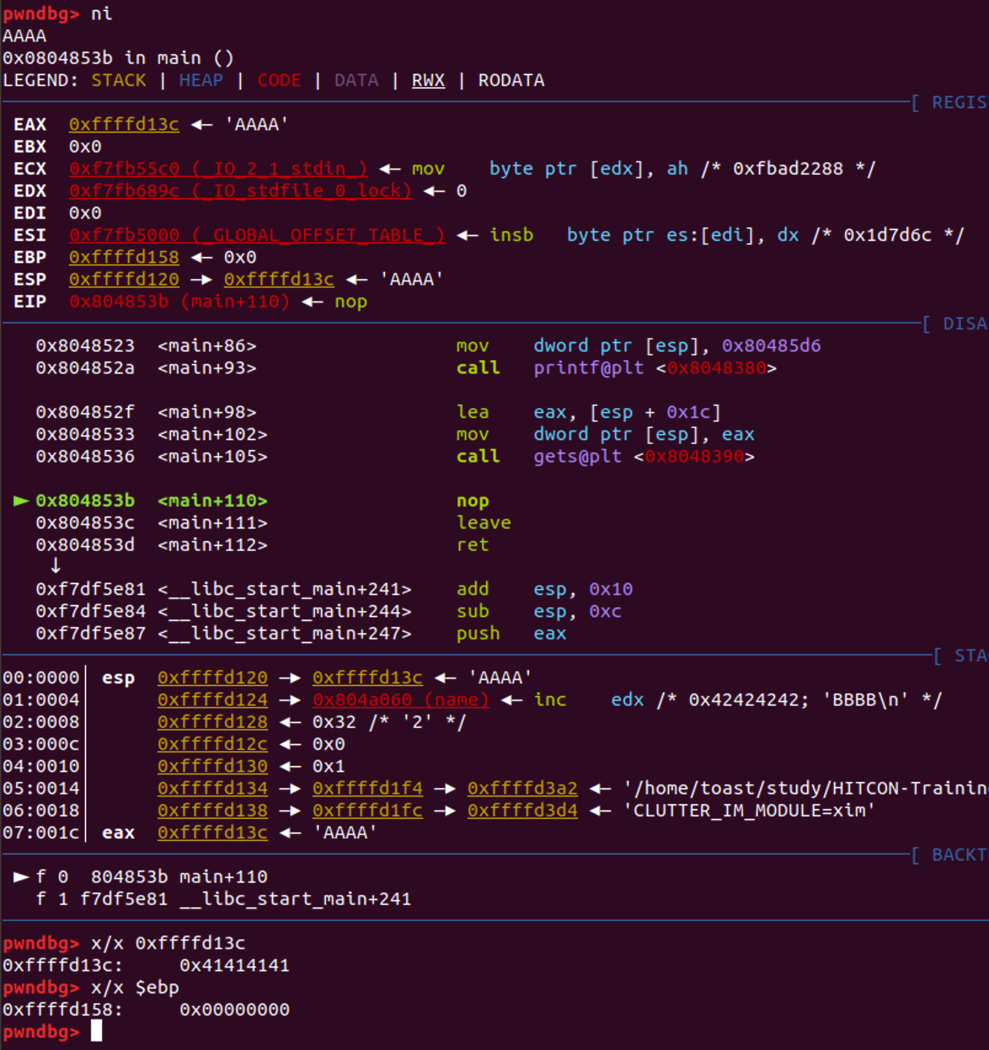The height and width of the screenshot is (1050, 989).
Task: Click the STACK legend label
Action: point(119,80)
